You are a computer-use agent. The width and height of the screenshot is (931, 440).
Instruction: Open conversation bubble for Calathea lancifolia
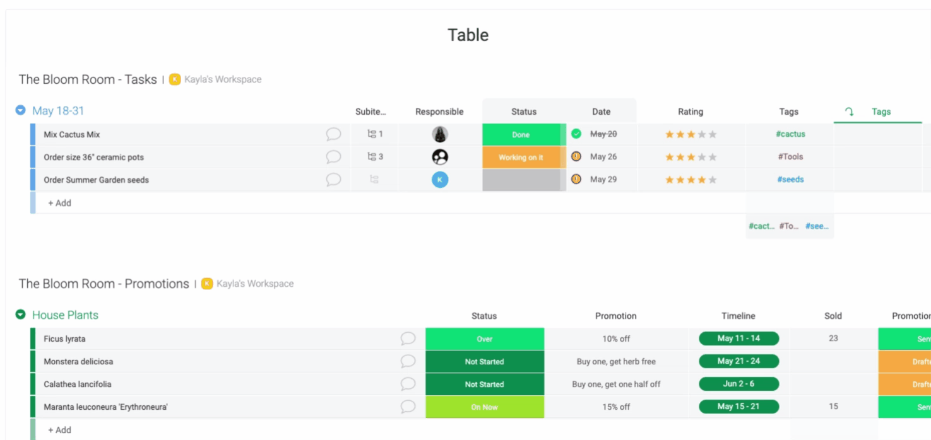[408, 384]
